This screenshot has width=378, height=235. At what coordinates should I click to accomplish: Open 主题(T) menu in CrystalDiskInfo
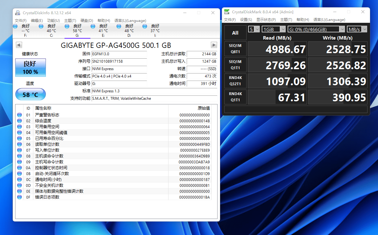pos(70,21)
